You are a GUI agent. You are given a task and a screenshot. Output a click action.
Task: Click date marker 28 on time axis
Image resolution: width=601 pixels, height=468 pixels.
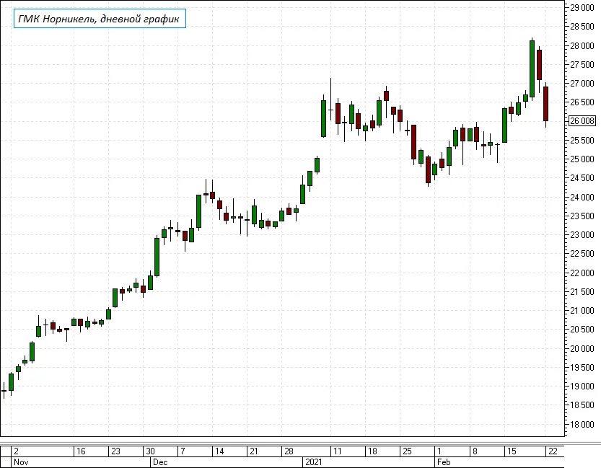click(289, 451)
